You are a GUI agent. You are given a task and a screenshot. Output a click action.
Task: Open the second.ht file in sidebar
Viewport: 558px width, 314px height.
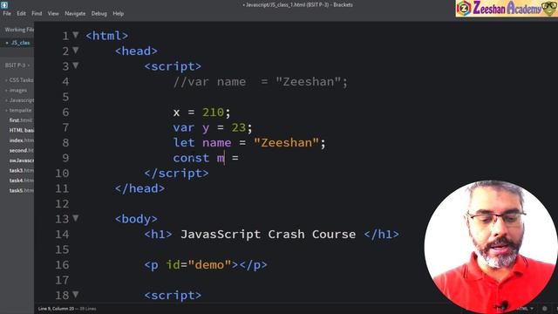click(x=21, y=150)
